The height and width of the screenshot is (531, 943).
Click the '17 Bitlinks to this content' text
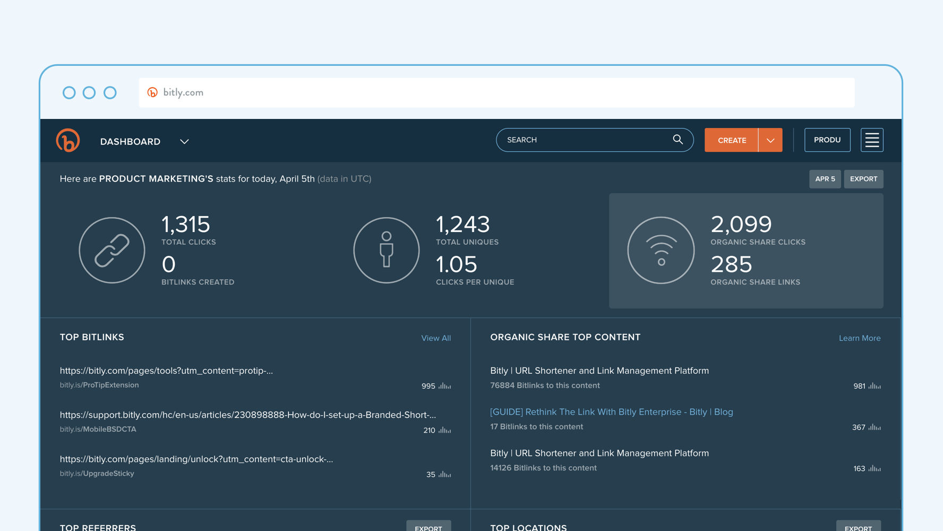tap(536, 426)
